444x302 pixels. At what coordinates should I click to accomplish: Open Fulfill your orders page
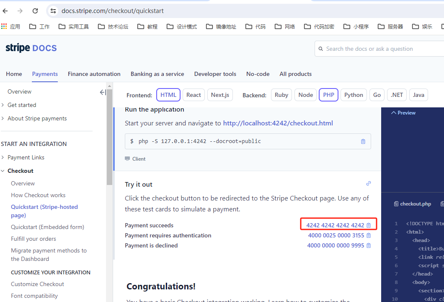pyautogui.click(x=34, y=239)
